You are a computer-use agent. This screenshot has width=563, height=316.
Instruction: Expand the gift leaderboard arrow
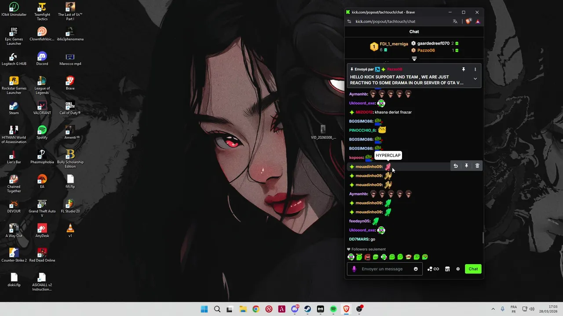pos(414,58)
